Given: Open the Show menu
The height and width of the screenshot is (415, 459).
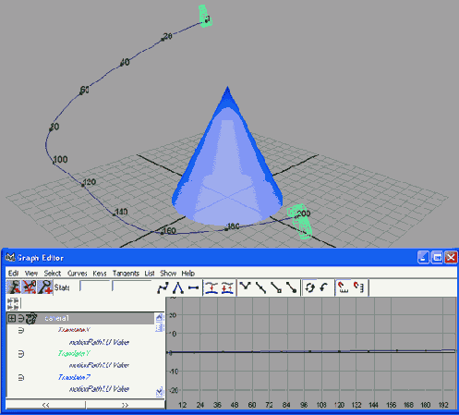Looking at the screenshot, I should coord(168,274).
